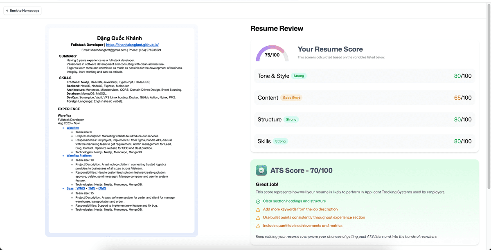Image resolution: width=491 pixels, height=250 pixels.
Task: Click the Strong badge next to Skills
Action: [280, 141]
